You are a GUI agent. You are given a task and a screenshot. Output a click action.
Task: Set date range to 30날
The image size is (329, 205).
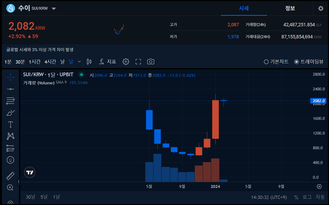coord(31,197)
